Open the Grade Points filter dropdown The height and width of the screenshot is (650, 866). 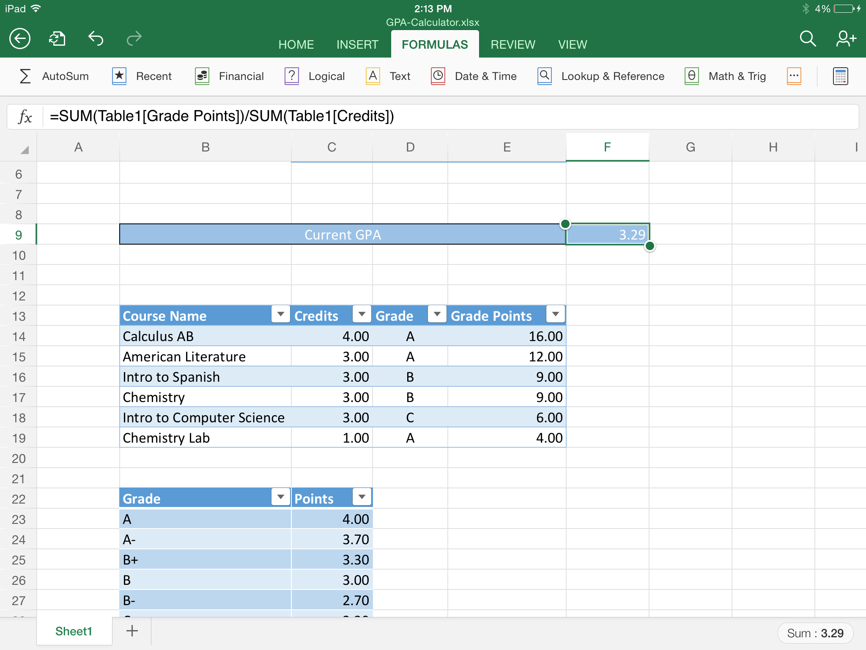(x=555, y=314)
